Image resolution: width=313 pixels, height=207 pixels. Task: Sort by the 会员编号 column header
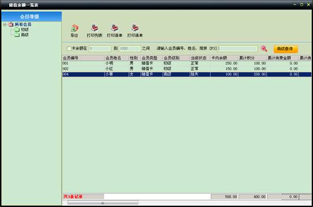pos(83,58)
